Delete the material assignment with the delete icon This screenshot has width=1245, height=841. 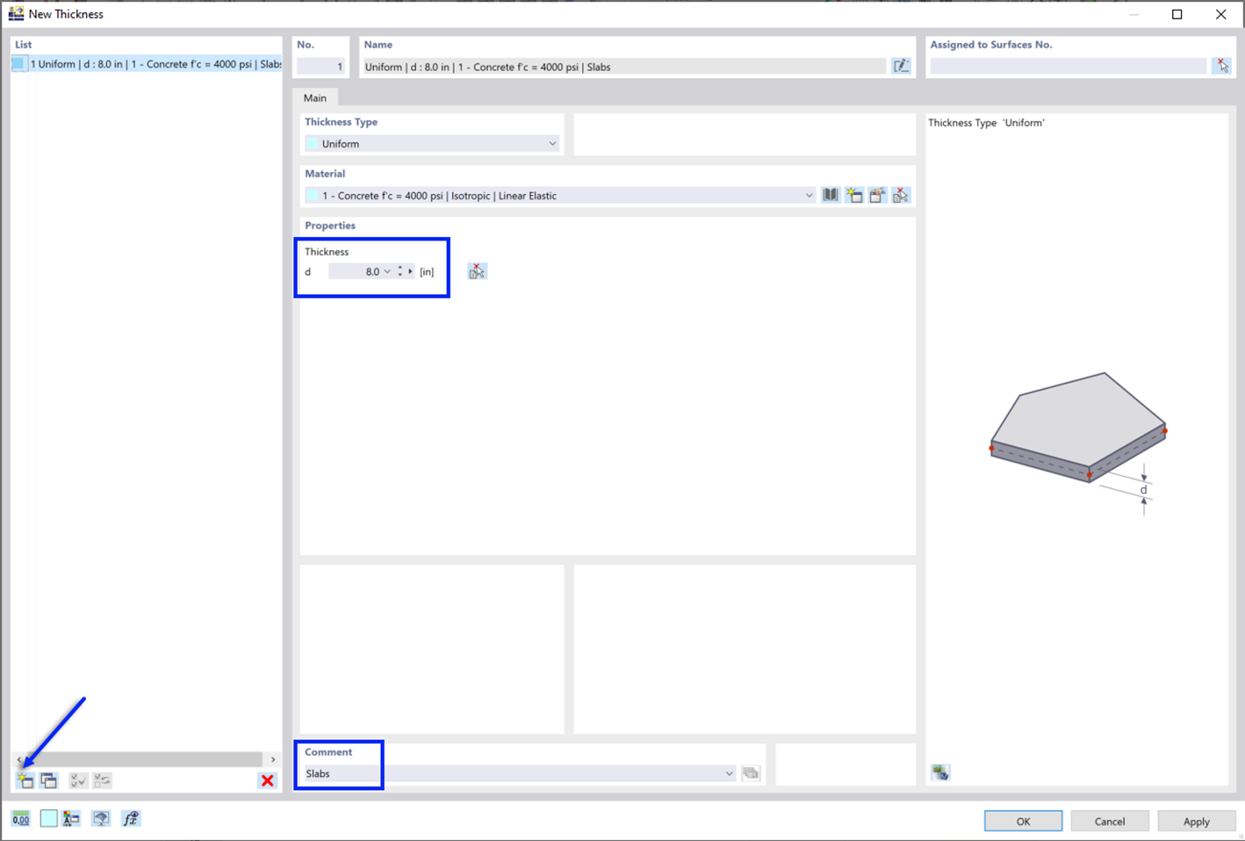point(900,195)
